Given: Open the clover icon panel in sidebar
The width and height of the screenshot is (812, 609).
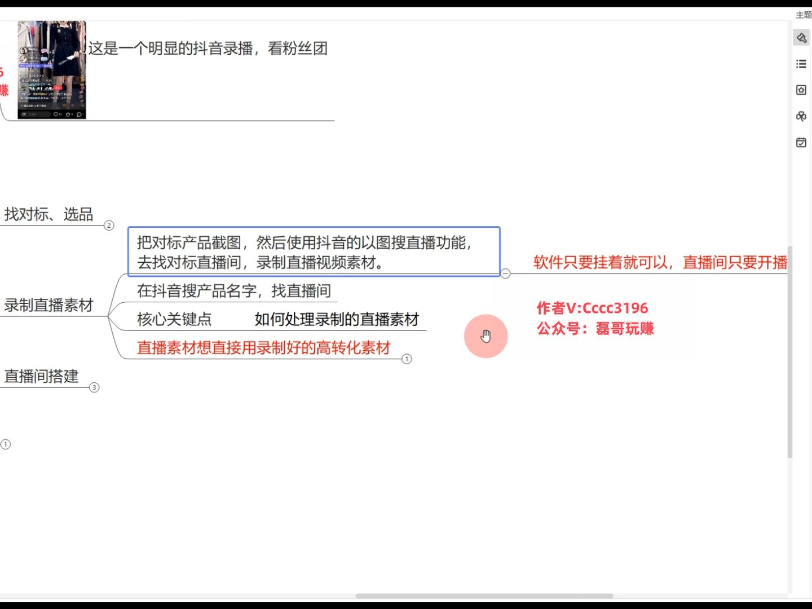Looking at the screenshot, I should pyautogui.click(x=801, y=116).
